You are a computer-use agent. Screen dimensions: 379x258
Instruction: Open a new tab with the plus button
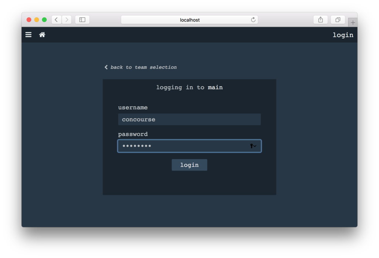click(353, 23)
